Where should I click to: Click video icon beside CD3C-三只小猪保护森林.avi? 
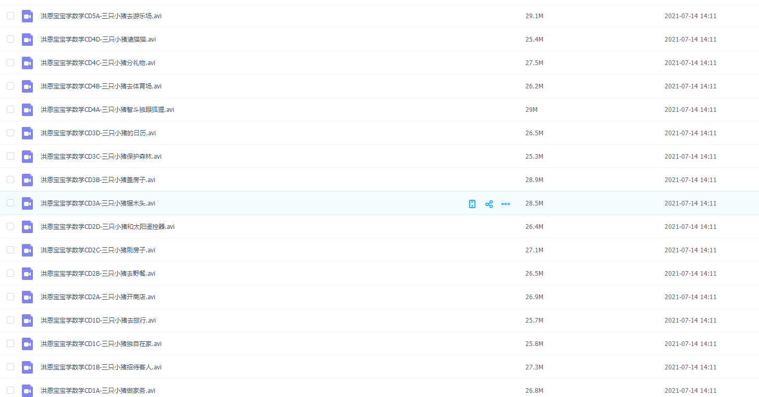pyautogui.click(x=28, y=157)
